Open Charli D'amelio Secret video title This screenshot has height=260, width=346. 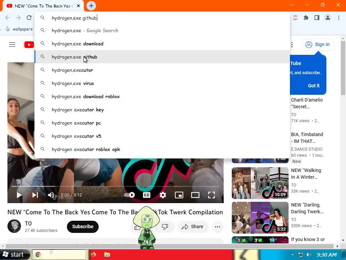(307, 103)
